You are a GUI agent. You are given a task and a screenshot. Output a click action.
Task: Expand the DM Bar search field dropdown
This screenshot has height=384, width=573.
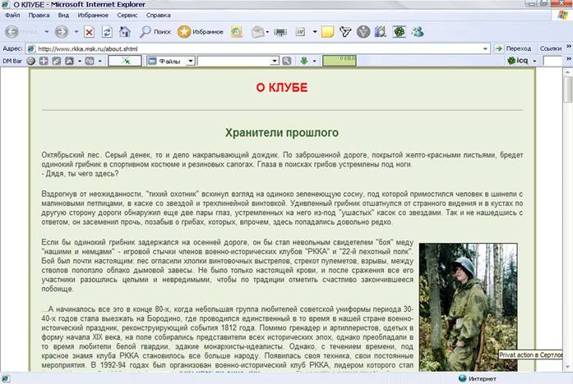point(275,61)
